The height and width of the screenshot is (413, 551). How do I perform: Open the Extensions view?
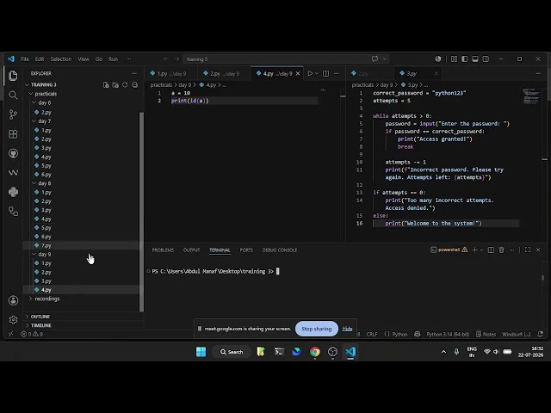tap(13, 134)
